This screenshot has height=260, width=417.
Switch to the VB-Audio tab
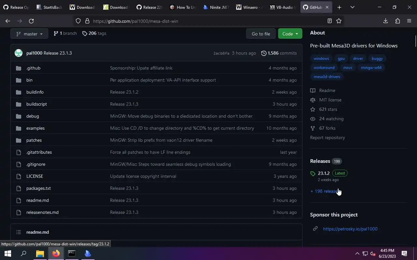282,7
